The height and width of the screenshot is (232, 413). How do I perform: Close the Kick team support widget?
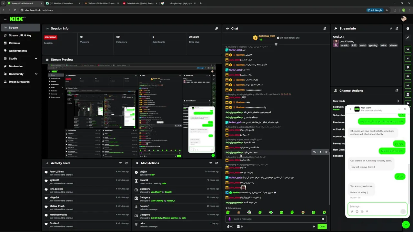(x=405, y=109)
